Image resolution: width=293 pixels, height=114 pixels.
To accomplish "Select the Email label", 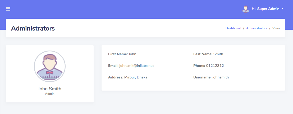I will 113,66.
